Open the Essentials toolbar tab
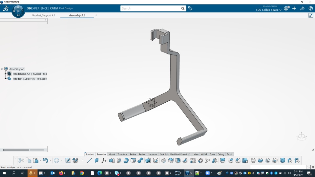Screen dimensions: 315x177 (101, 154)
